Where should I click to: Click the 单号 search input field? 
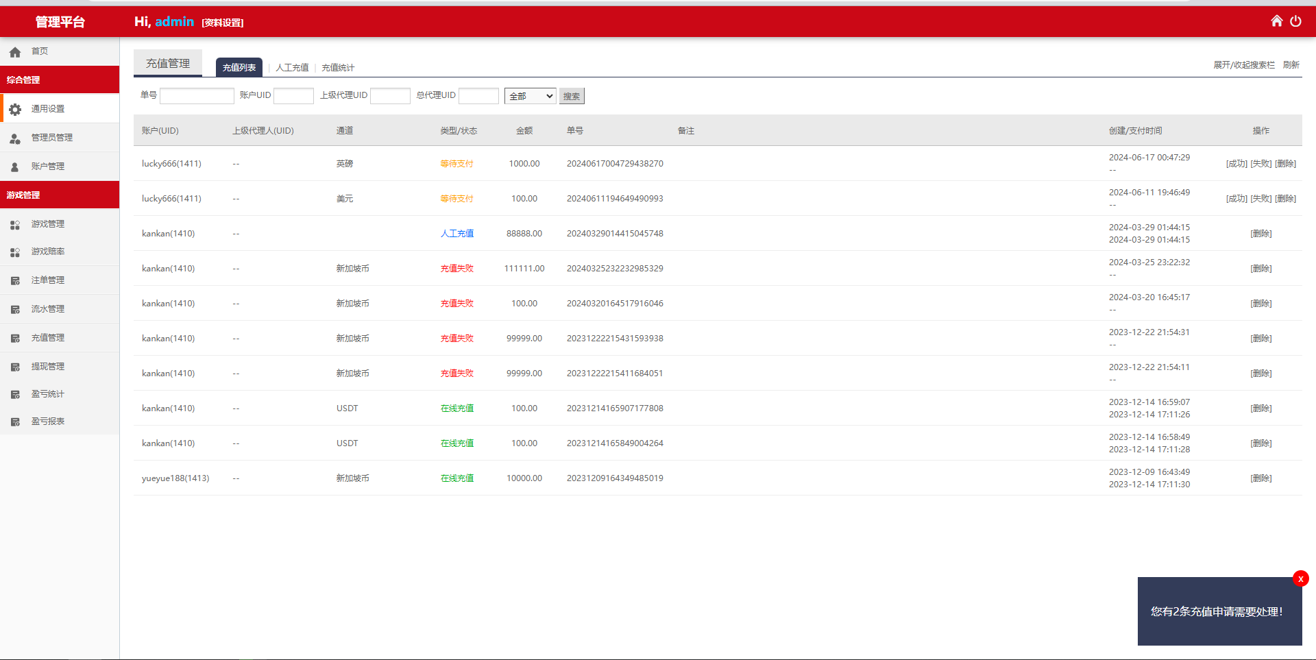point(197,96)
